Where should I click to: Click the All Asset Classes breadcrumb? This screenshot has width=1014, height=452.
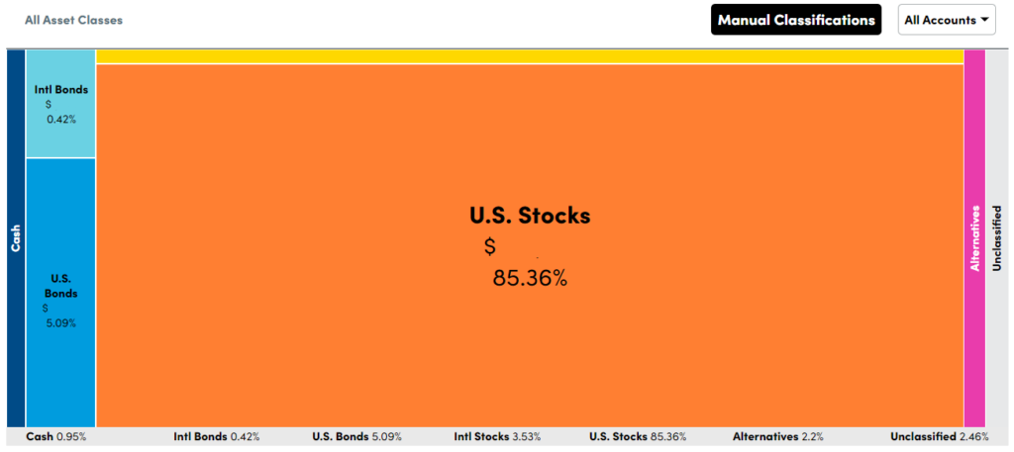73,20
